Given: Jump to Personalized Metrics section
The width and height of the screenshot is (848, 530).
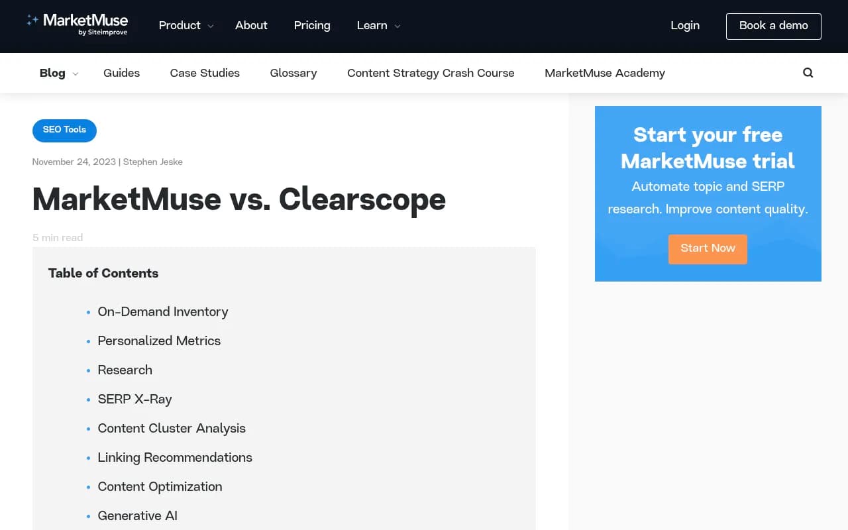Looking at the screenshot, I should coord(159,341).
